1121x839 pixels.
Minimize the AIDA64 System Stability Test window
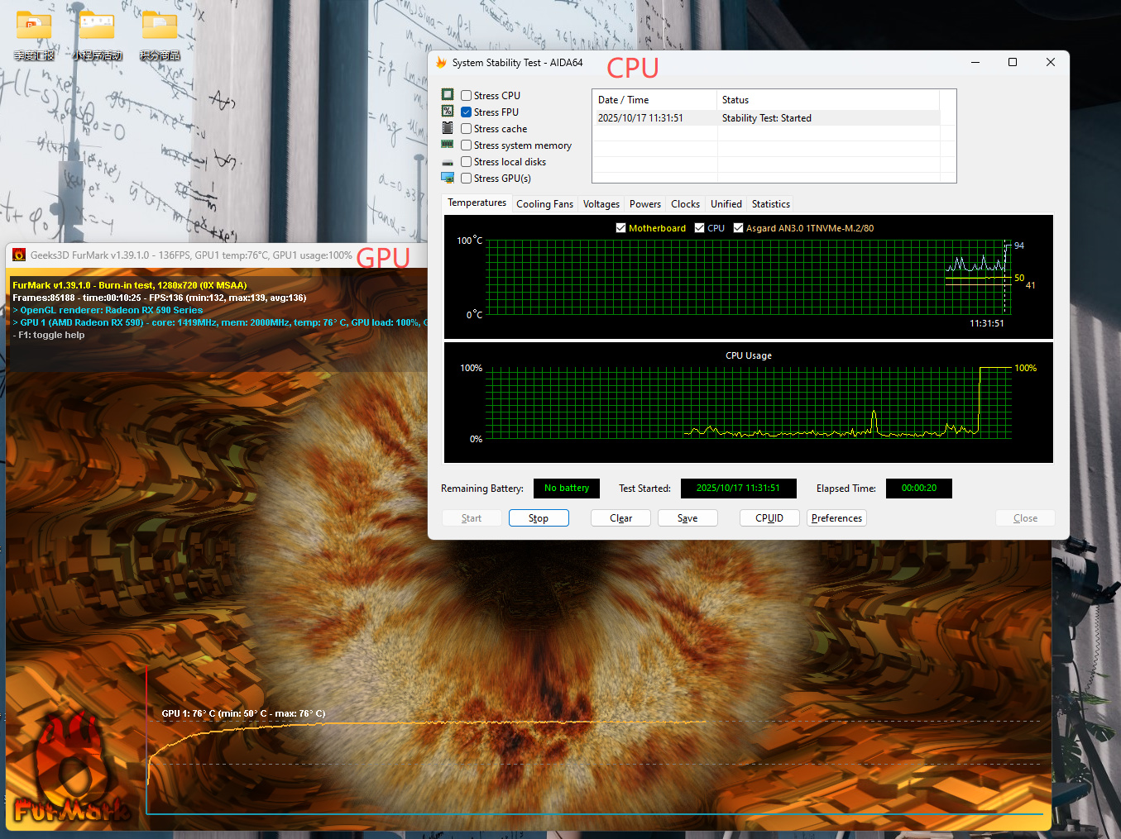point(975,63)
